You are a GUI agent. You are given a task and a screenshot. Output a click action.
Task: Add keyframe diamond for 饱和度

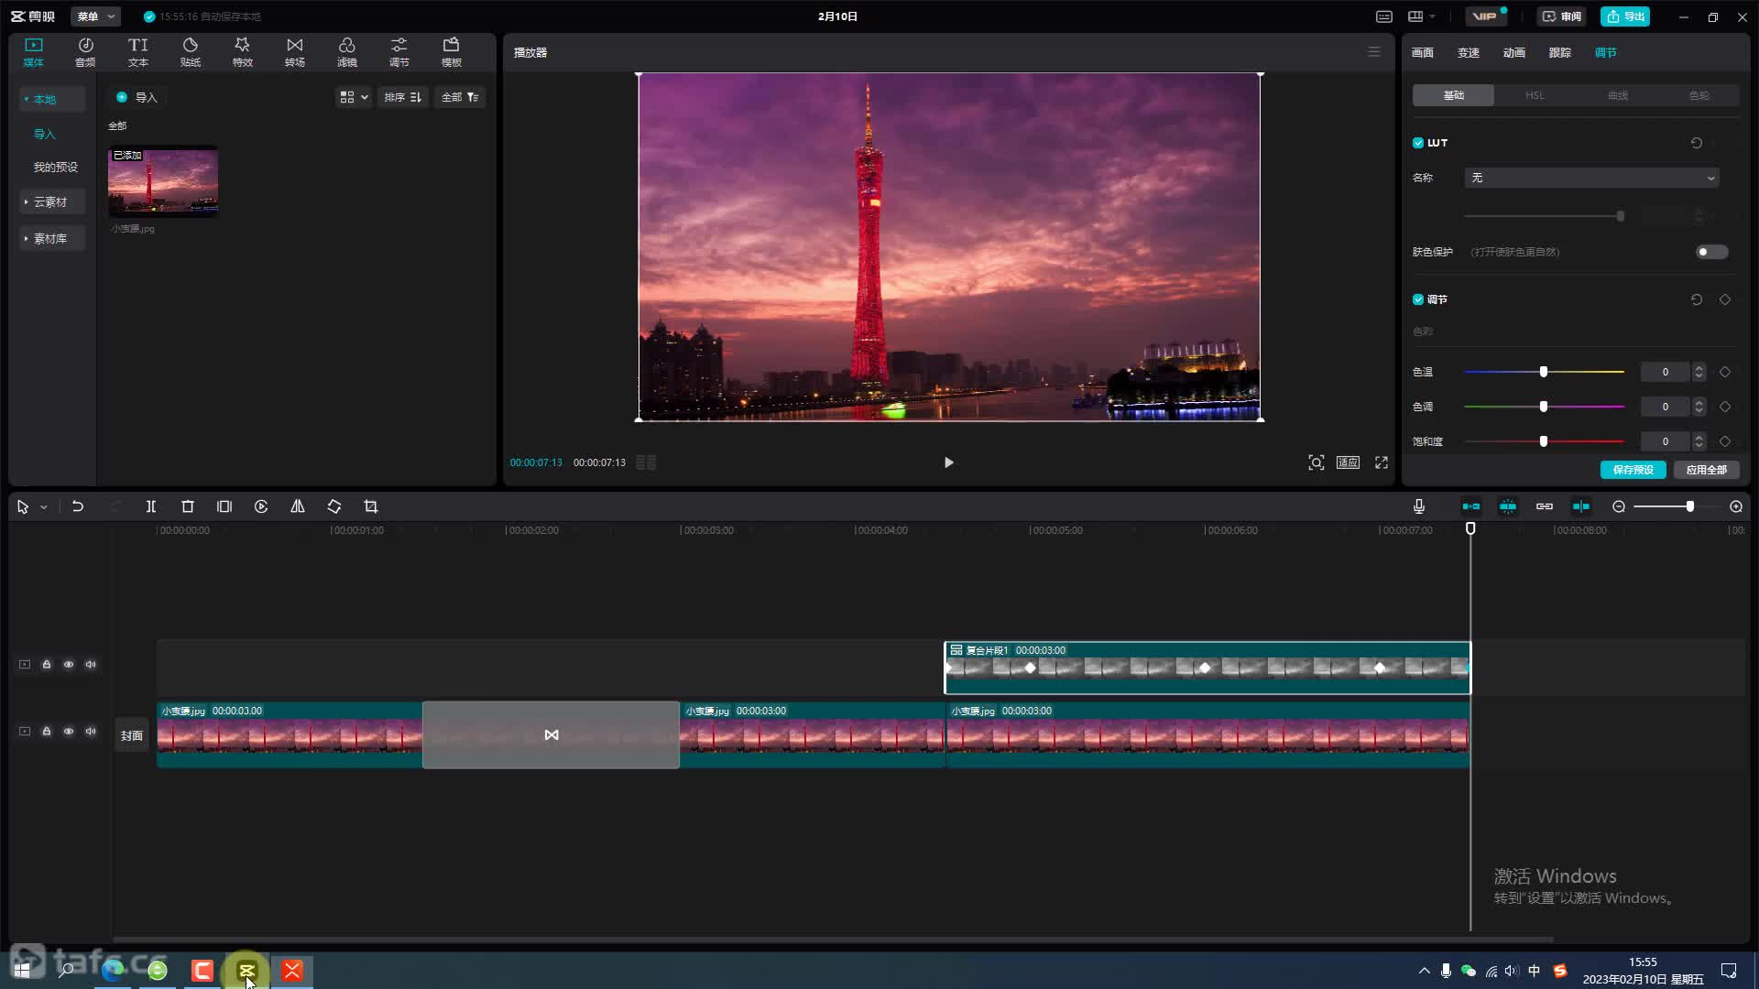coord(1725,441)
